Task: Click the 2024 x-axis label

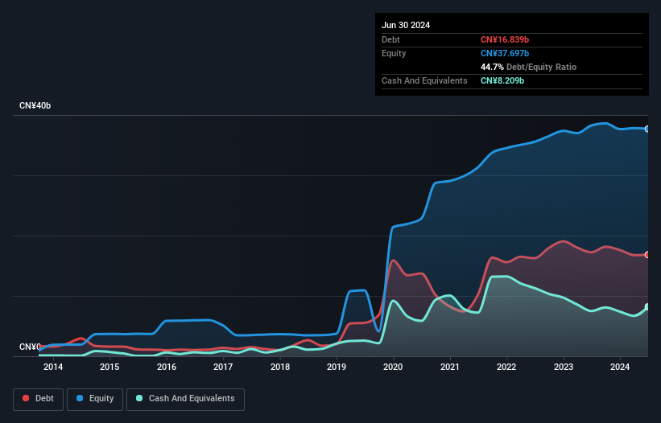Action: pos(620,367)
